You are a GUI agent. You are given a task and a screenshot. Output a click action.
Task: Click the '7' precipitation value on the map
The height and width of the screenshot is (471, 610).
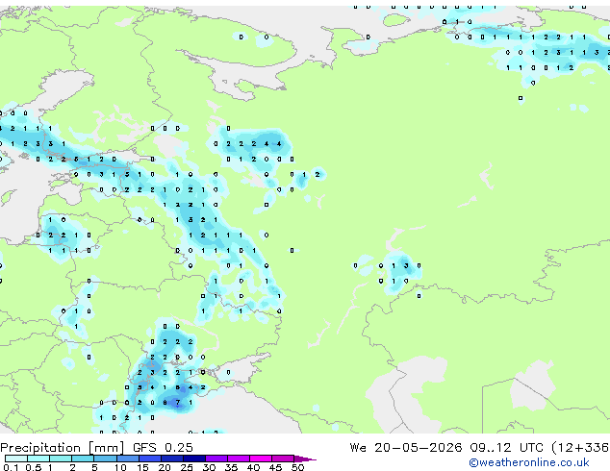pos(178,403)
